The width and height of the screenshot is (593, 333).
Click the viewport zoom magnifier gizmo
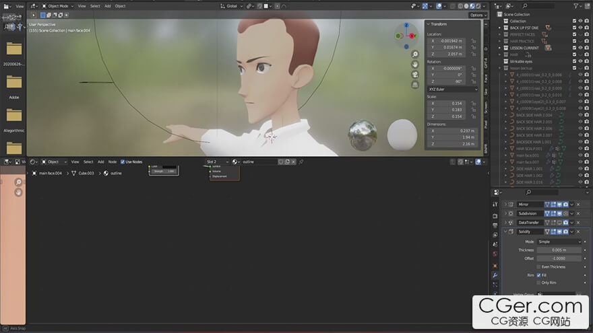tap(415, 54)
